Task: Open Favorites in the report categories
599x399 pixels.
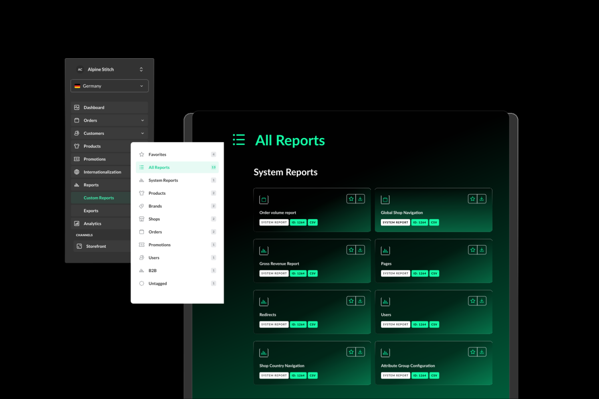Action: tap(177, 154)
